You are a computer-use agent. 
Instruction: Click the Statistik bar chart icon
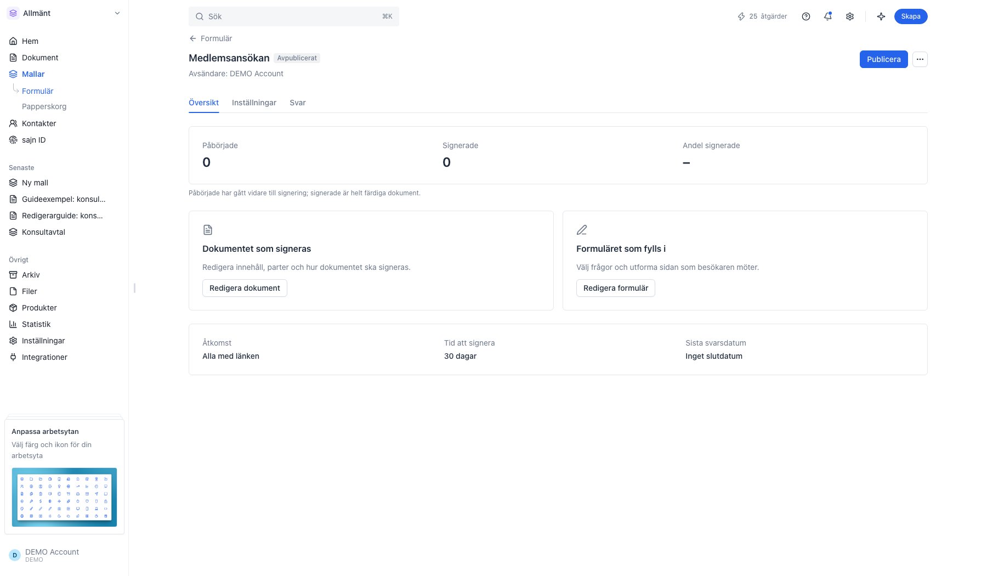coord(13,324)
